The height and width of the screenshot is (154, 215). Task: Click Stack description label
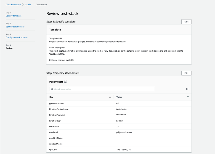(x=57, y=47)
